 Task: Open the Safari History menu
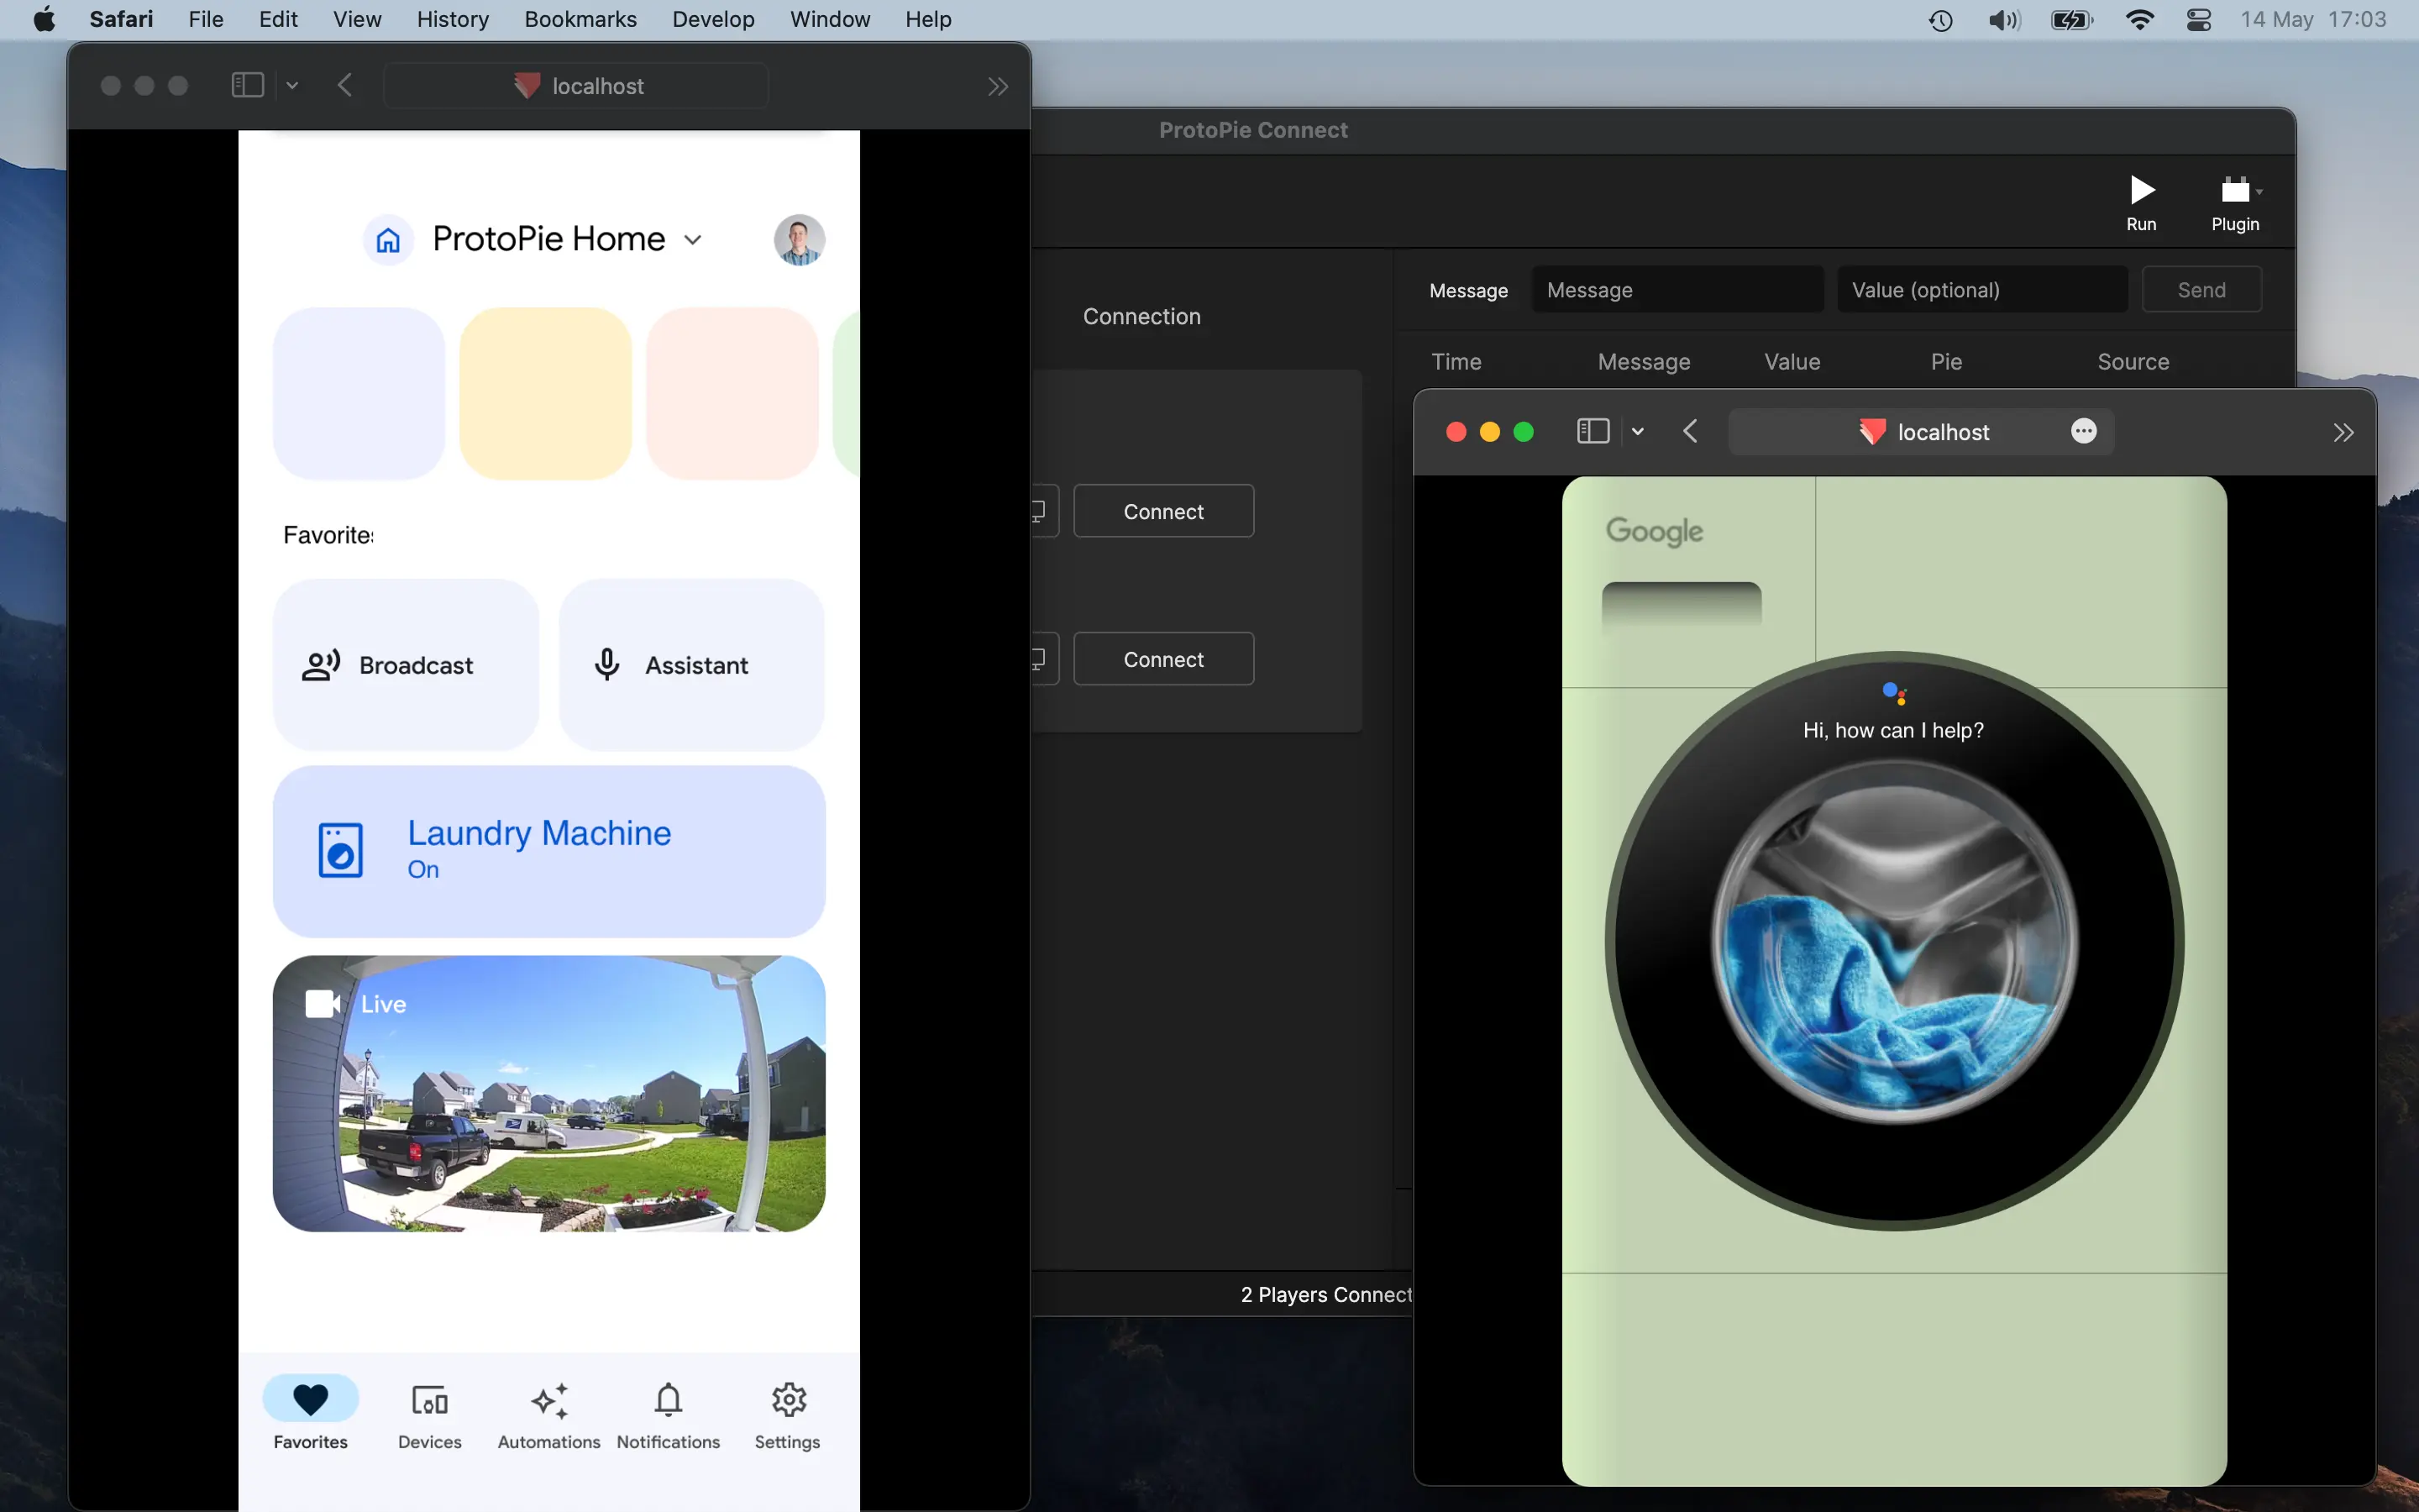[452, 19]
